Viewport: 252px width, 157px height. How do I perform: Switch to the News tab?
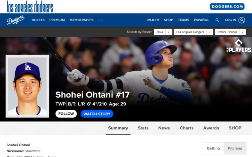164,128
